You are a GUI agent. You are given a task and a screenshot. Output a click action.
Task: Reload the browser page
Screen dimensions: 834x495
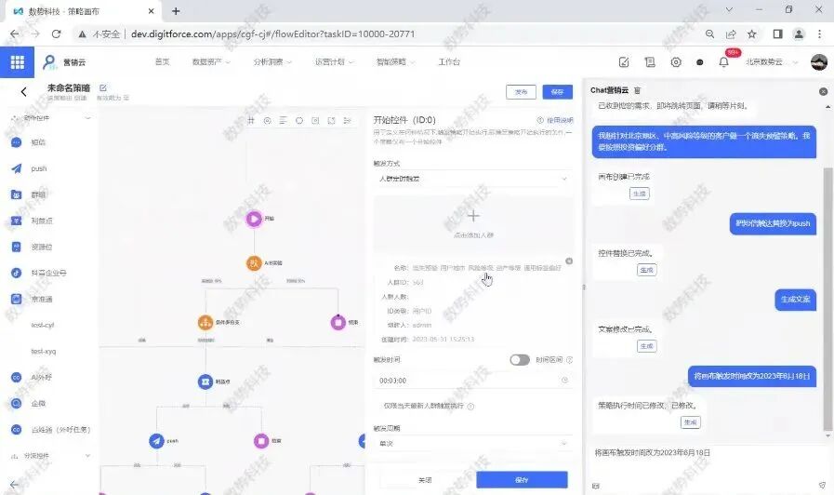56,33
